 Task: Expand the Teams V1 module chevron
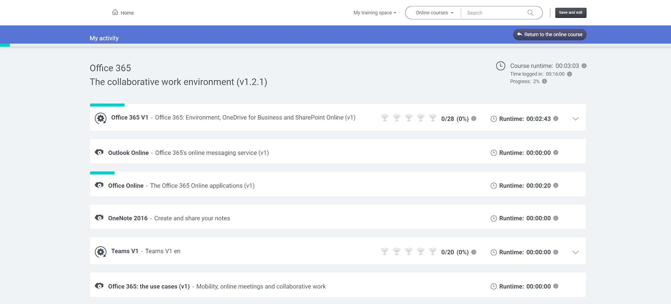pyautogui.click(x=576, y=252)
